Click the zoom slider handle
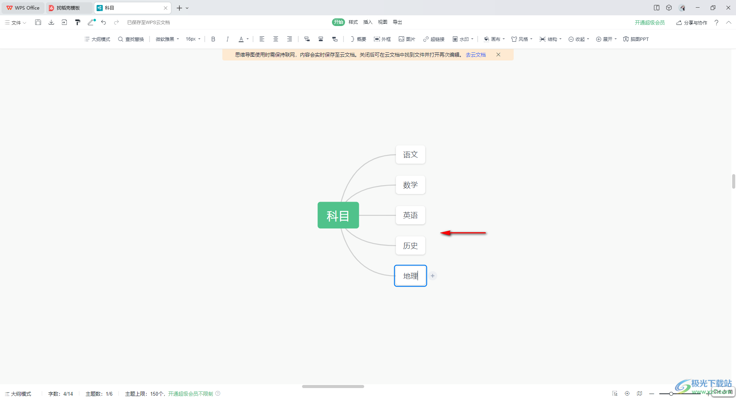 (671, 393)
